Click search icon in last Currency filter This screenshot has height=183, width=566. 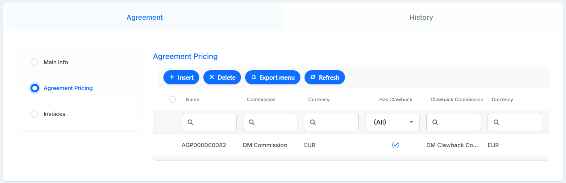click(x=497, y=122)
